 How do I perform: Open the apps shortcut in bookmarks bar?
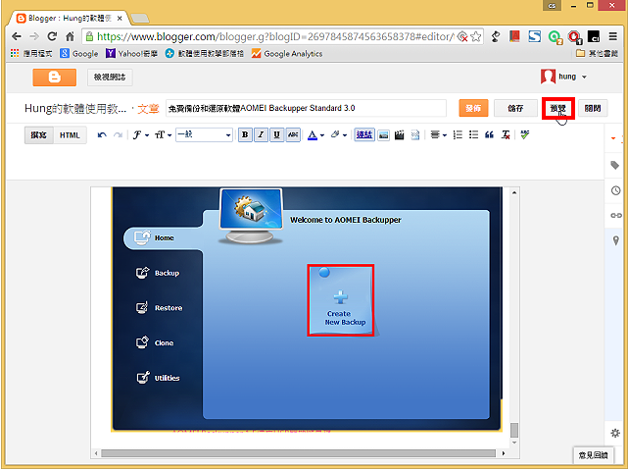pyautogui.click(x=31, y=53)
